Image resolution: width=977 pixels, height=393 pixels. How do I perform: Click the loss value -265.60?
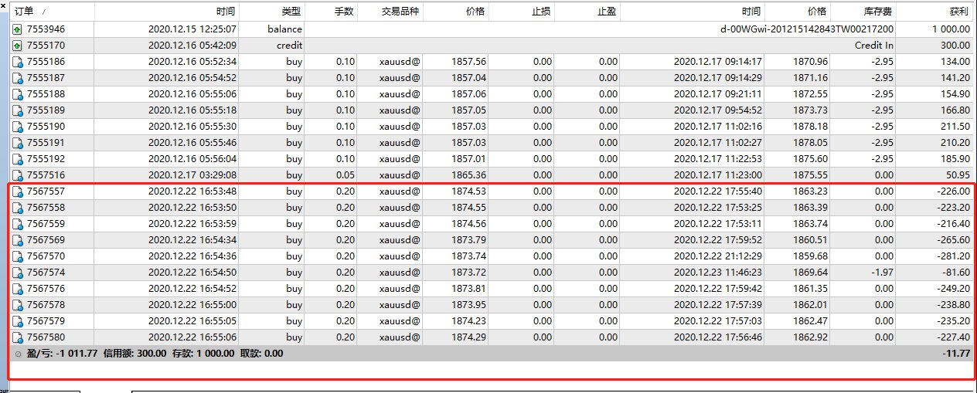pos(952,240)
